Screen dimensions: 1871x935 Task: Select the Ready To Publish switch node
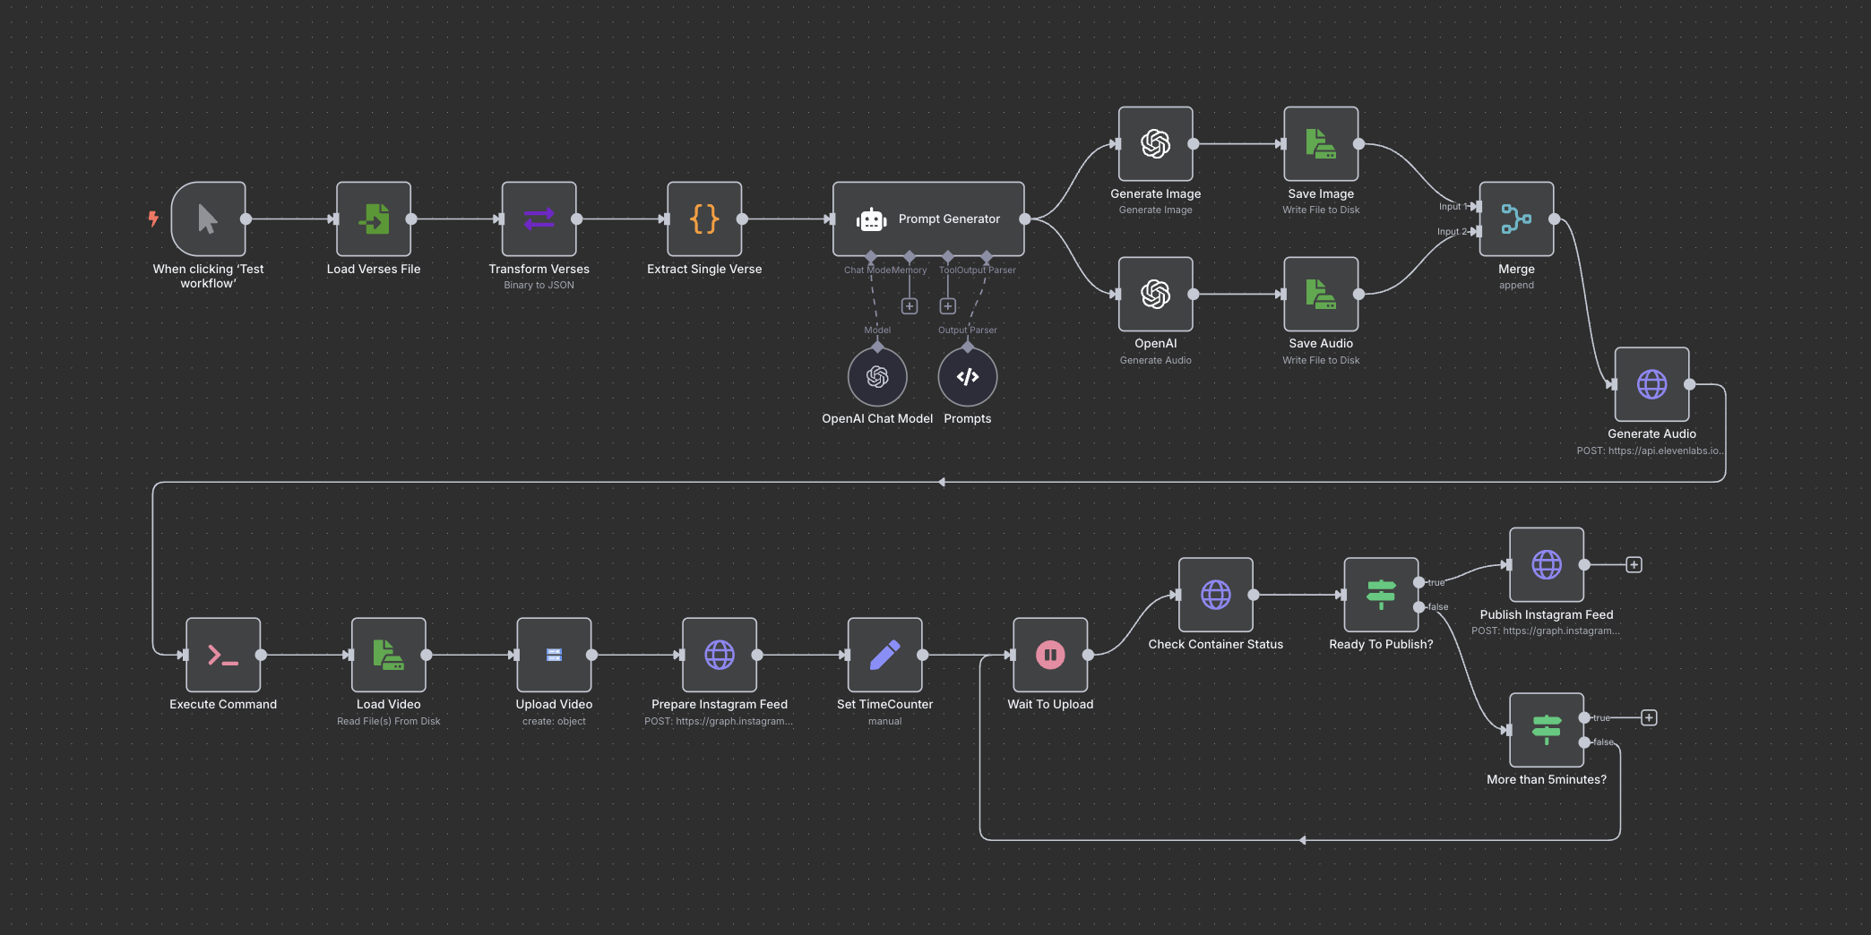[x=1380, y=594]
